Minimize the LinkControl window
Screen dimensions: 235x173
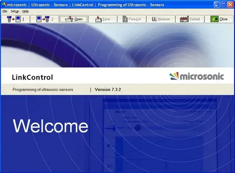[217, 4]
